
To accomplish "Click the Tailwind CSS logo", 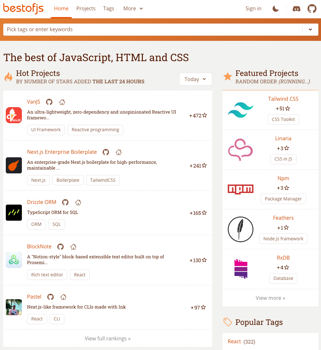I will [240, 110].
